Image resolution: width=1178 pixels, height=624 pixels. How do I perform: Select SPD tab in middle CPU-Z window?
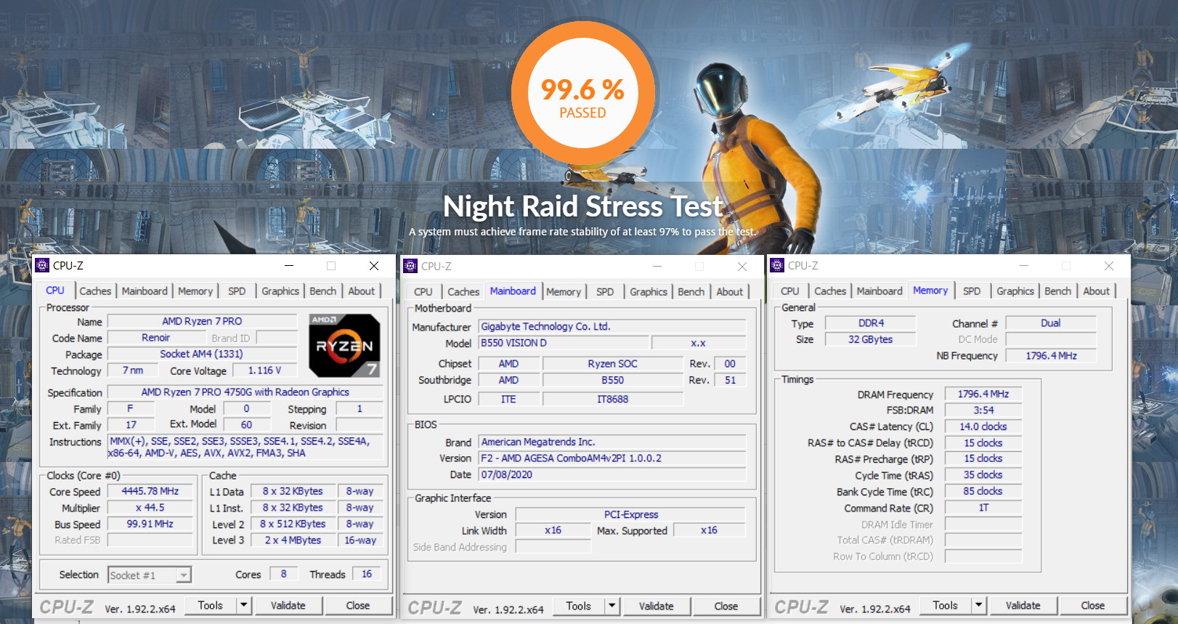605,291
